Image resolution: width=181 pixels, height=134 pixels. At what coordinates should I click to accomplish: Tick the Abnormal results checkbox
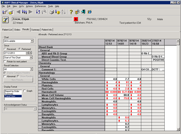point(5,76)
